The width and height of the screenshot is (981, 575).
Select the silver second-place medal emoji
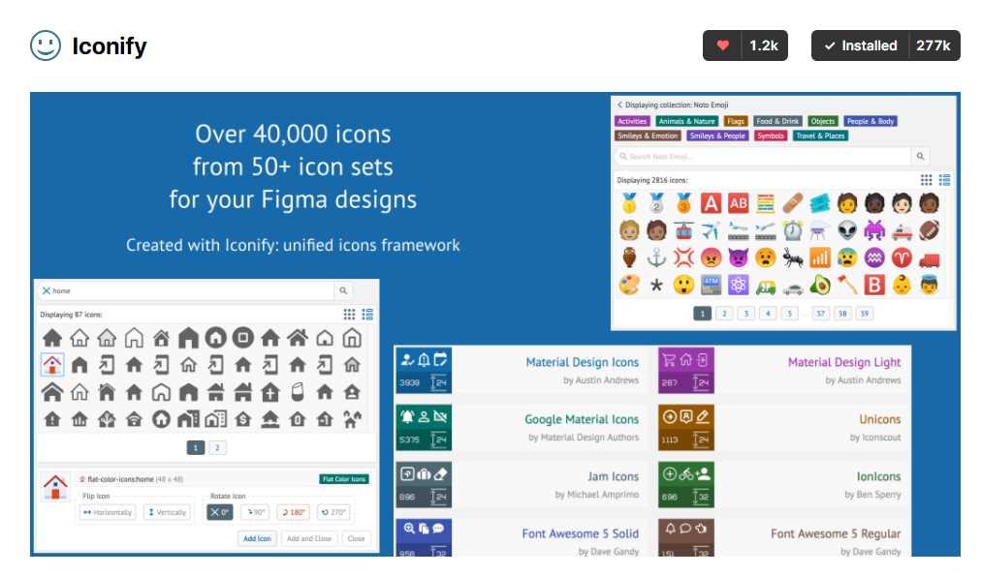(656, 203)
